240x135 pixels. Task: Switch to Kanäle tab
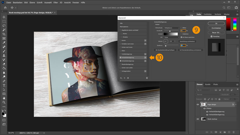(208, 84)
